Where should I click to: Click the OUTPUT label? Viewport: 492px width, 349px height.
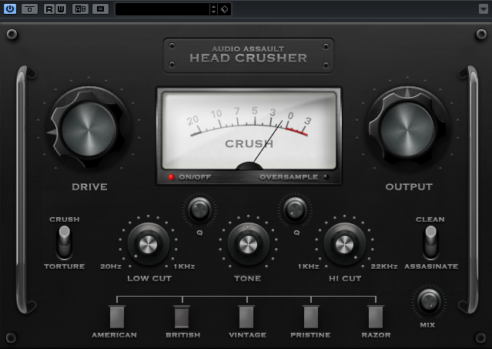tap(409, 186)
